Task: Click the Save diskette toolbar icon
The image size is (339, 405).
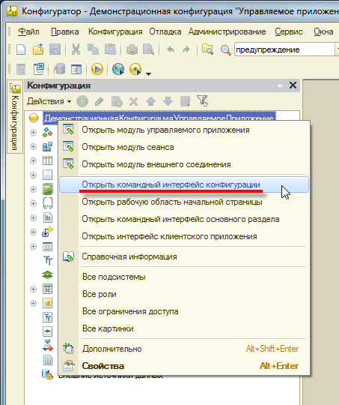Action: 55,49
